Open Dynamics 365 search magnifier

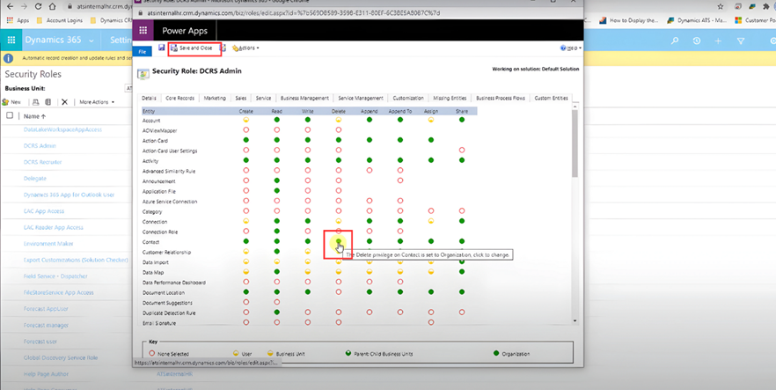(x=675, y=40)
